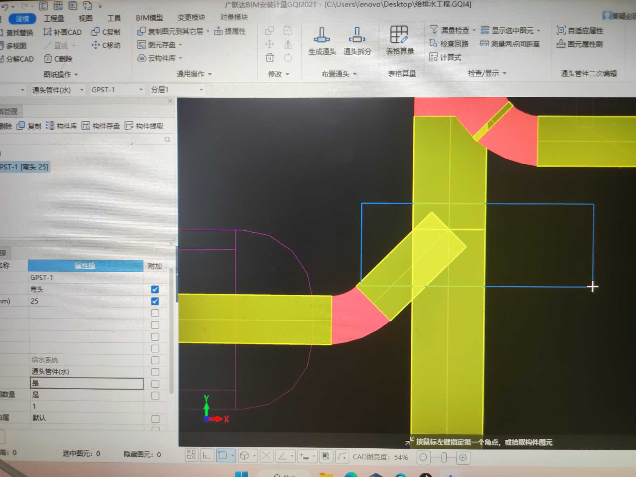Screen dimensions: 636x477
Task: Click the 构件库 icon in component panel
Action: point(50,126)
